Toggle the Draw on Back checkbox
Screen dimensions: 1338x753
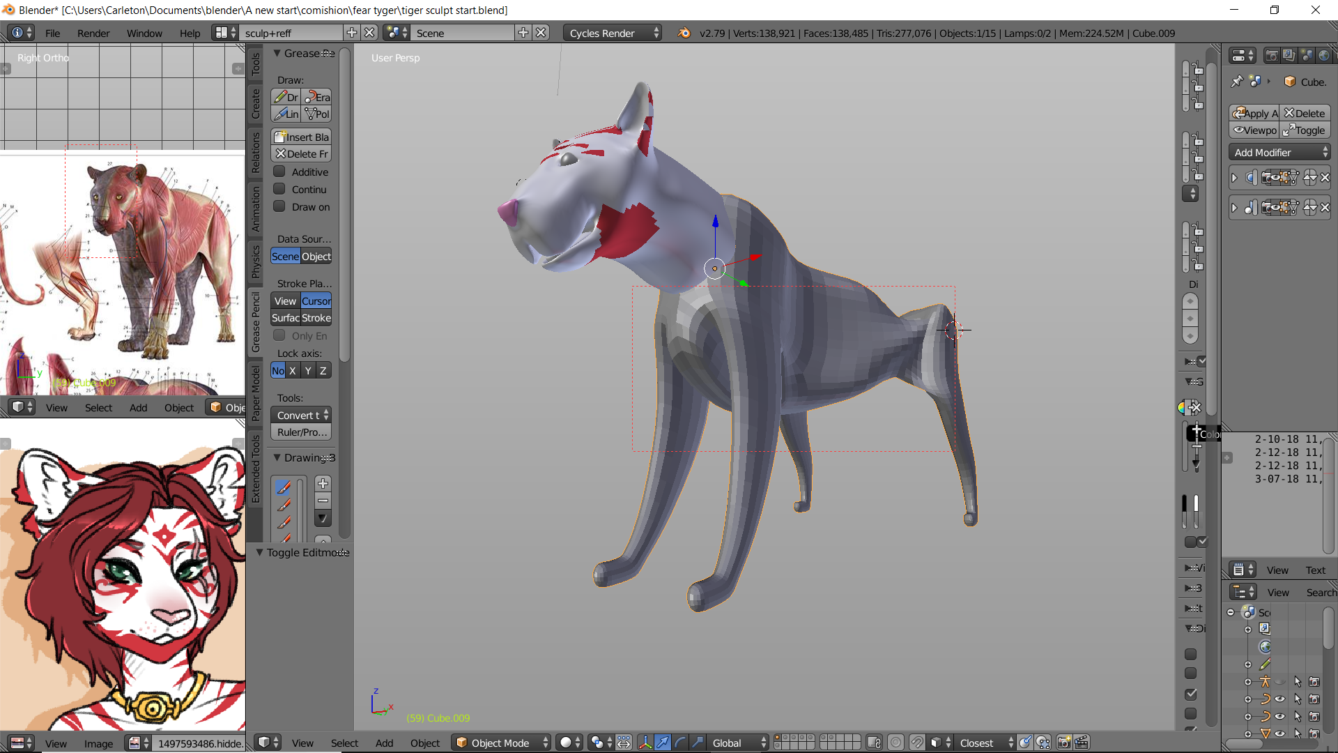(279, 206)
